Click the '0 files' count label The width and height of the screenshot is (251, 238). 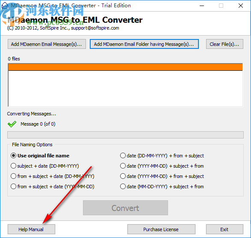point(14,59)
